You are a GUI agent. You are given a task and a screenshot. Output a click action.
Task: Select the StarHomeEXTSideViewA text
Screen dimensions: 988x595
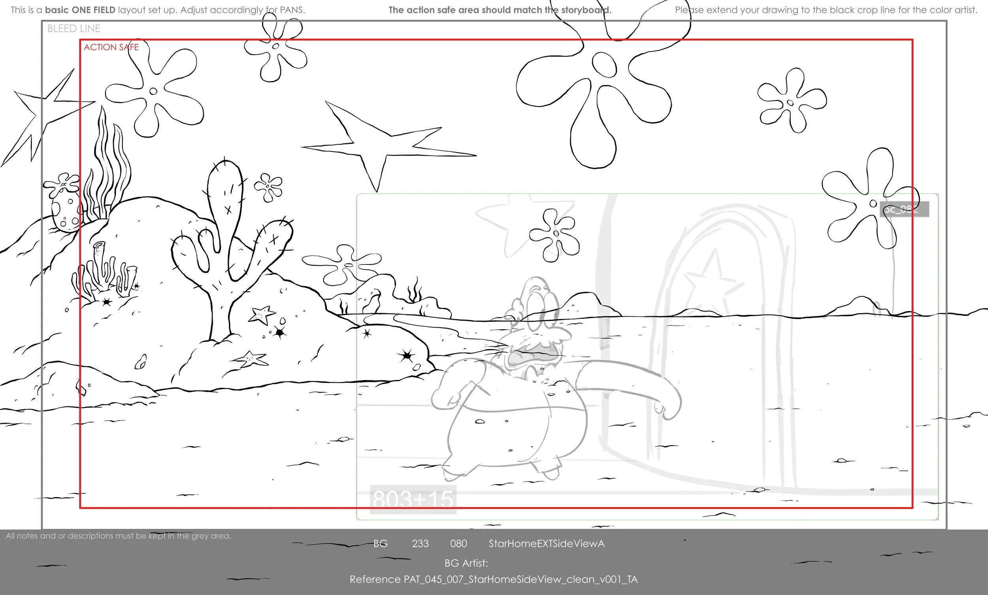click(546, 543)
